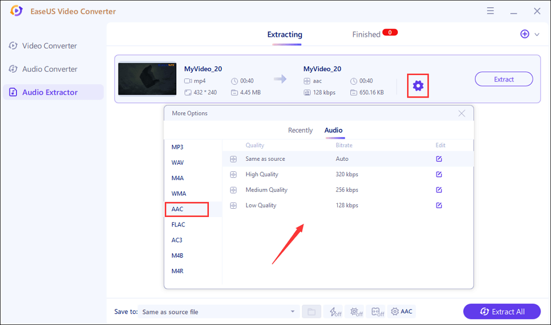Open the output folder icon
This screenshot has height=325, width=551.
[311, 312]
